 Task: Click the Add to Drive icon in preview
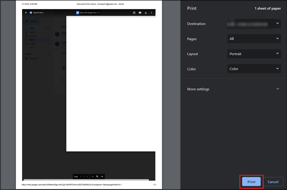[x=134, y=13]
